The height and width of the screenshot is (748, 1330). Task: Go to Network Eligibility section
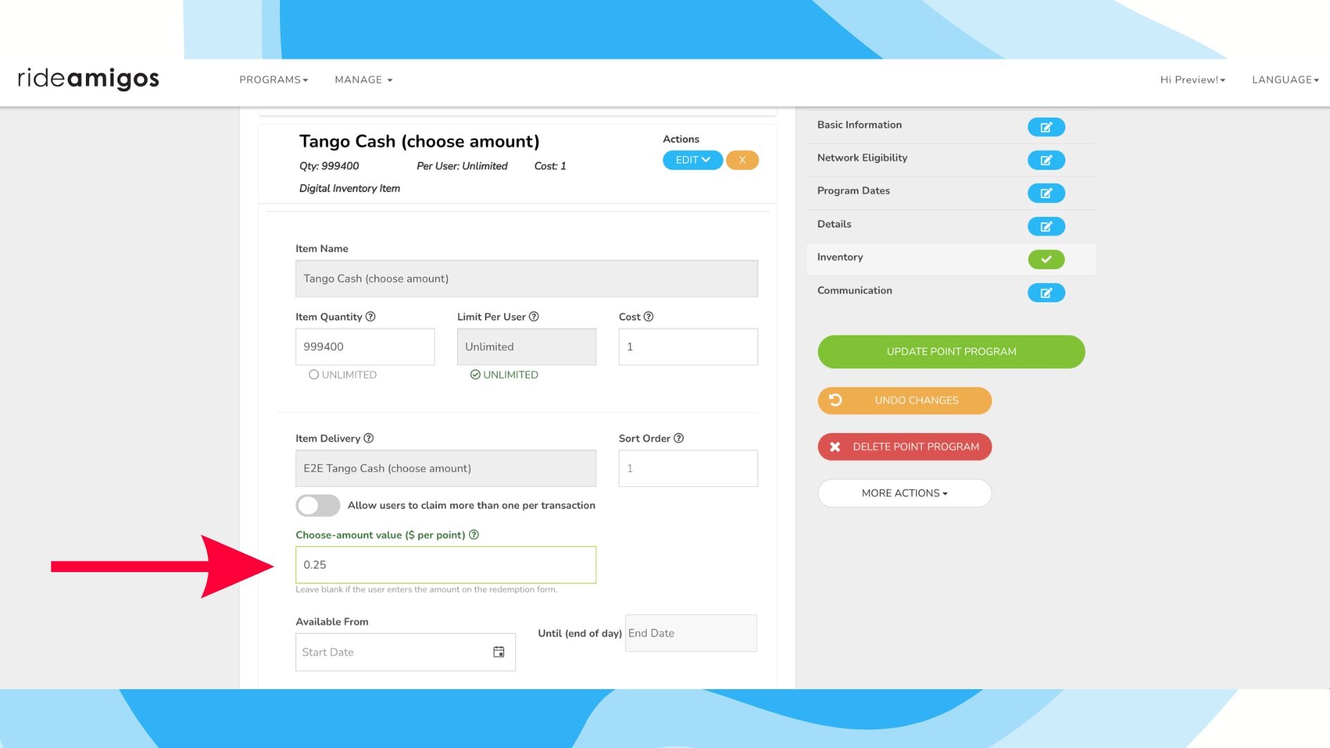point(862,158)
